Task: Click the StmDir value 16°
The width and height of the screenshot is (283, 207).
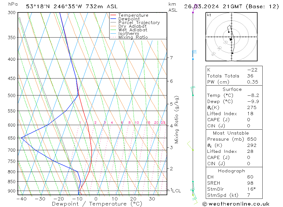Action: coord(251,189)
